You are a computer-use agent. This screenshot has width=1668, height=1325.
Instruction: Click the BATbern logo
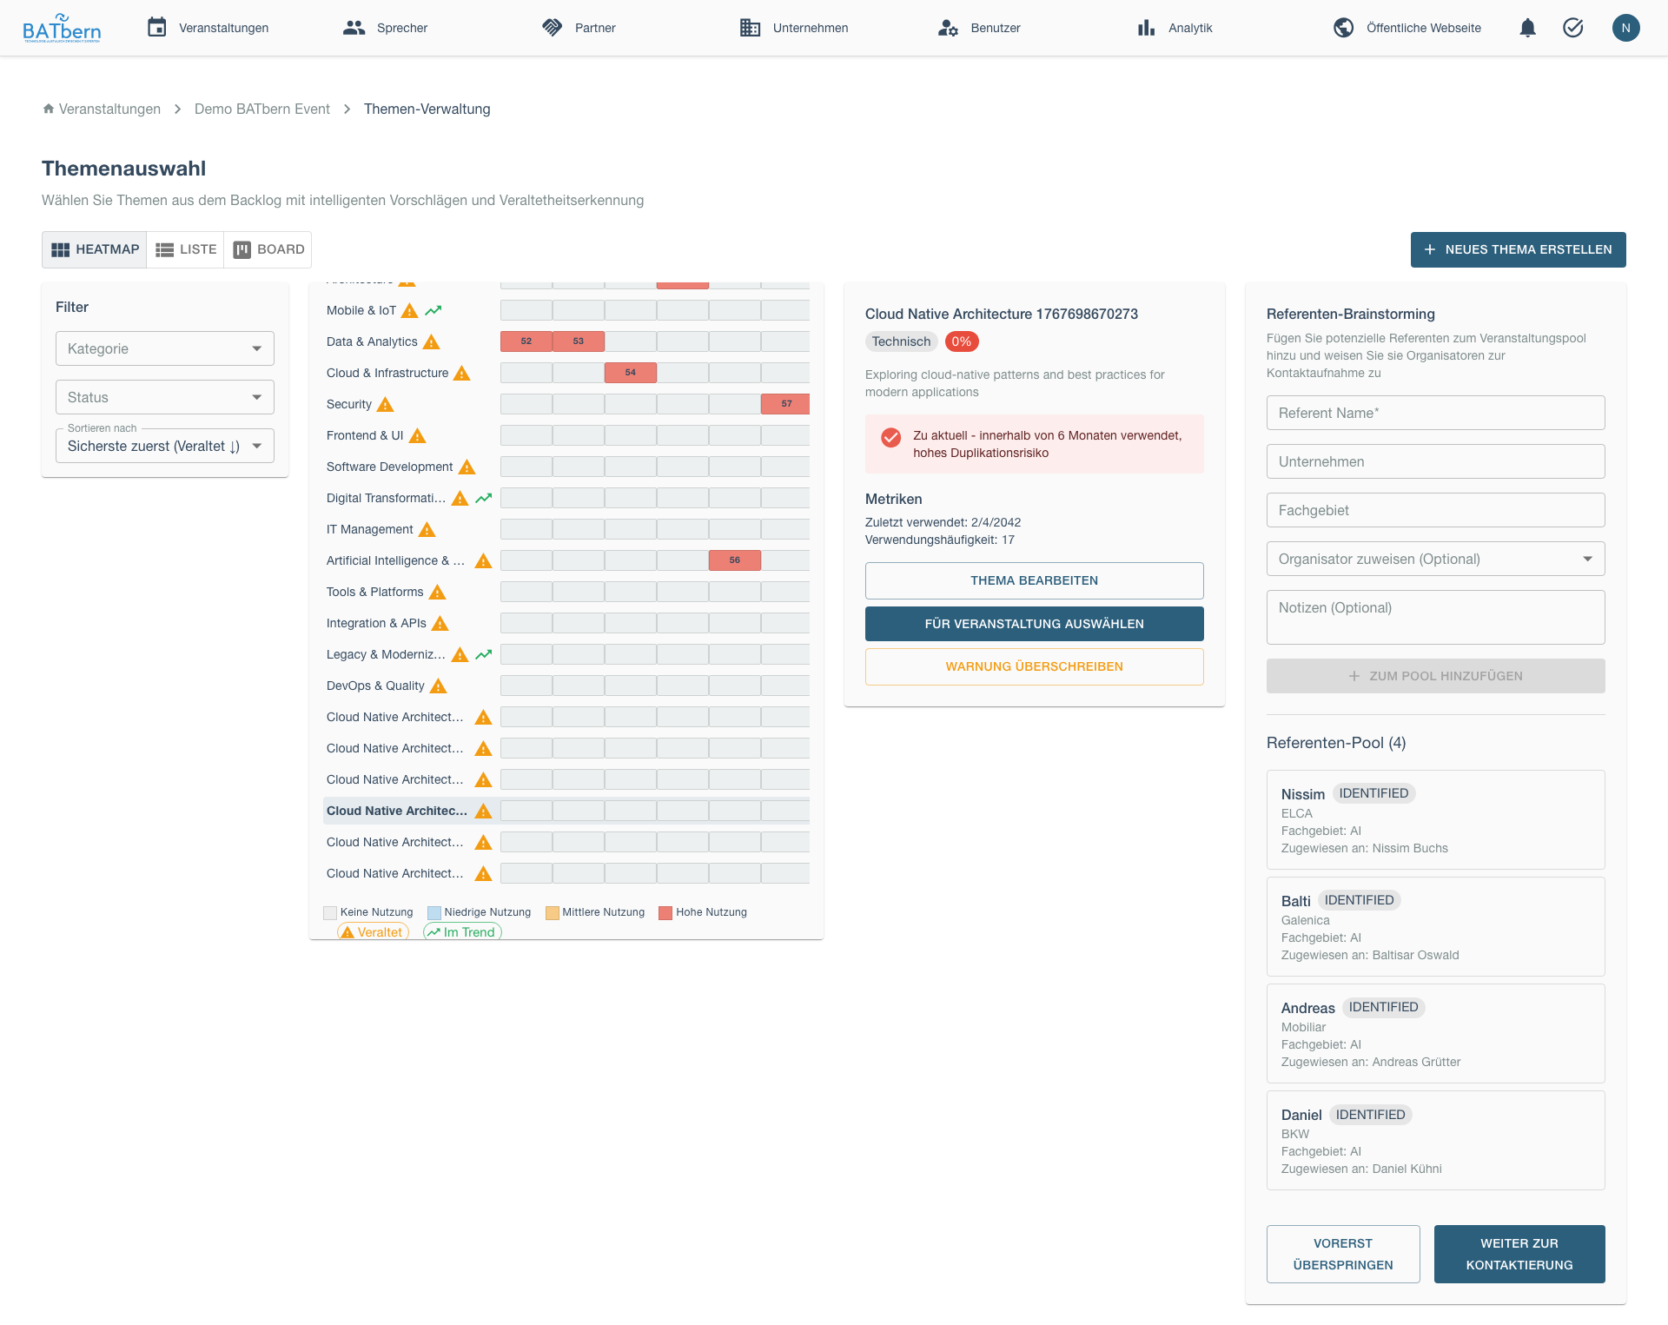(x=62, y=28)
